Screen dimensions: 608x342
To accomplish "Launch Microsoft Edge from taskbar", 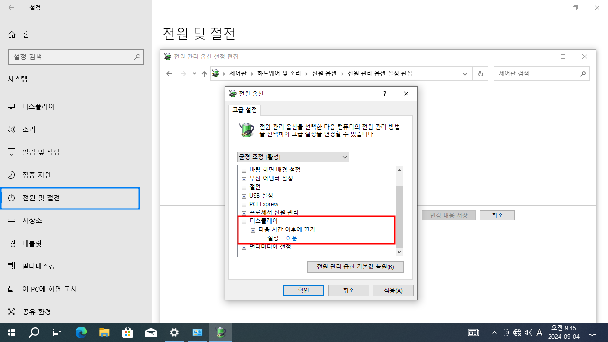I will tap(81, 332).
